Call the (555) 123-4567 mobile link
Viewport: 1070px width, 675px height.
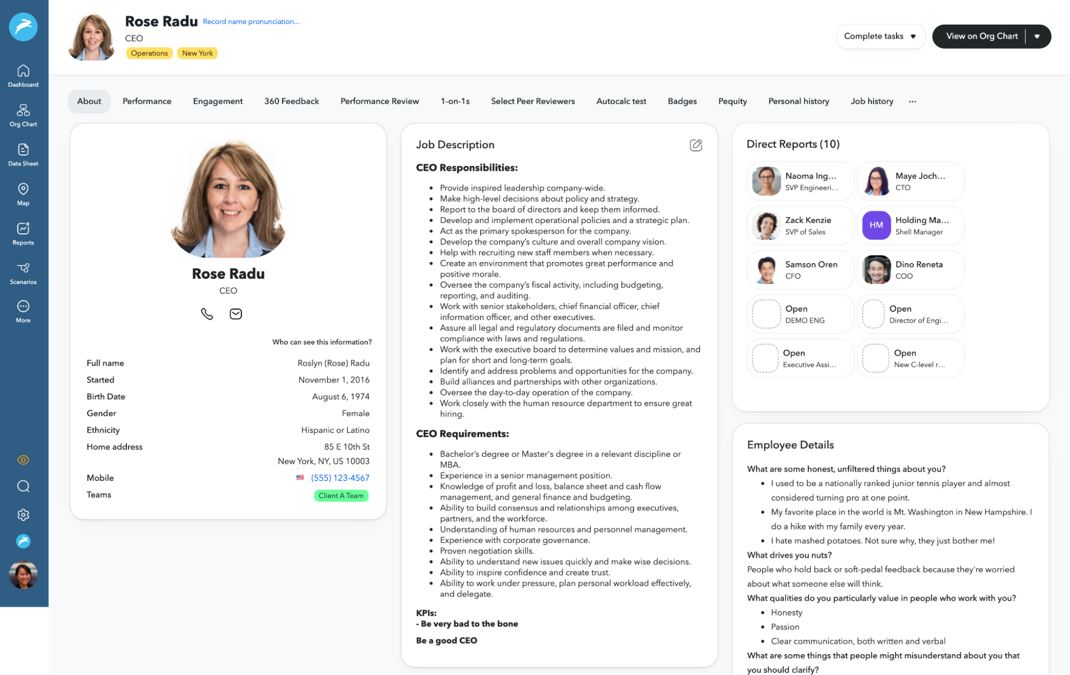click(340, 478)
